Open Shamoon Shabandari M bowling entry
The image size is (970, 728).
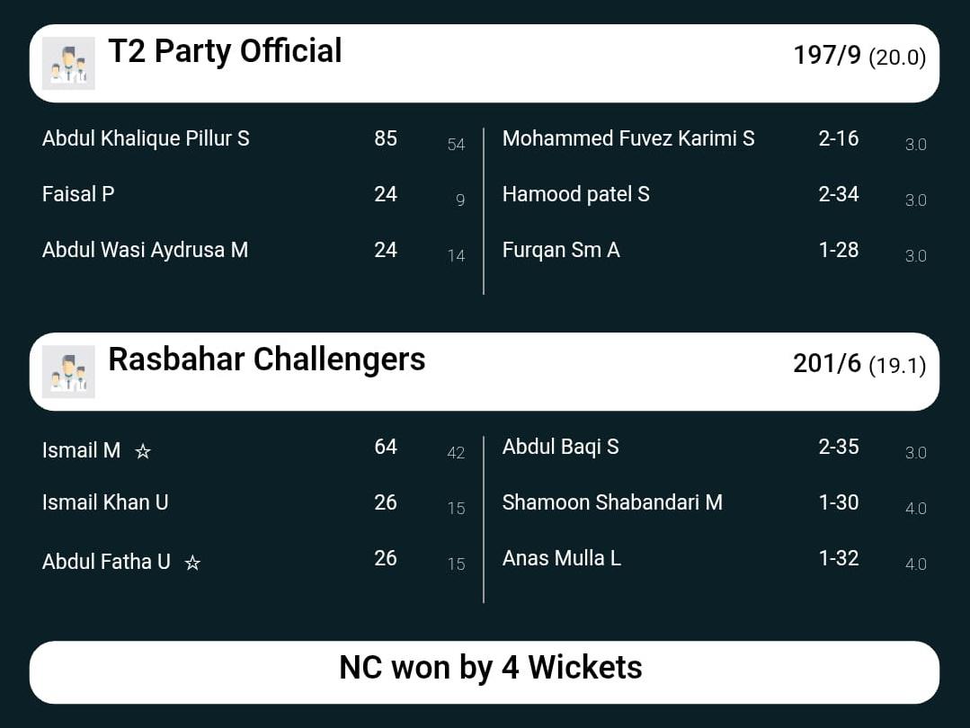[x=612, y=502]
